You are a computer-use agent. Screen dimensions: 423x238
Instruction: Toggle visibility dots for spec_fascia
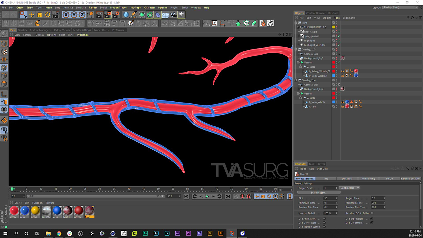pos(337,32)
